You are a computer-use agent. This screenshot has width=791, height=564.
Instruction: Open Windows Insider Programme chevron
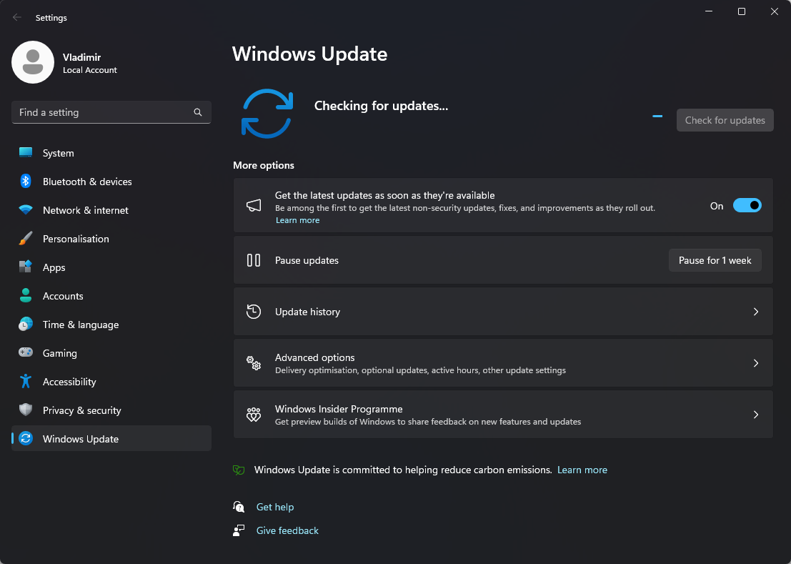click(756, 415)
